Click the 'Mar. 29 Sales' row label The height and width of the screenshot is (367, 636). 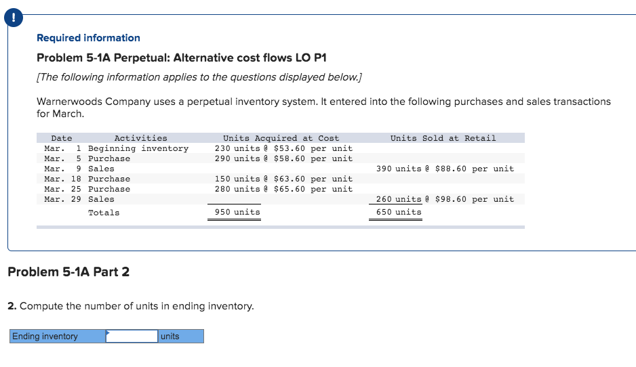(79, 199)
